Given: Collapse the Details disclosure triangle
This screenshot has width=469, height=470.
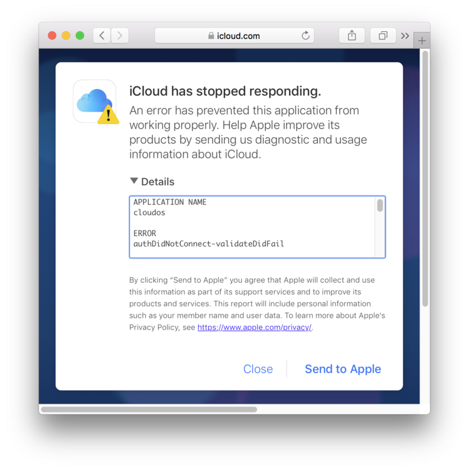Looking at the screenshot, I should tap(134, 180).
